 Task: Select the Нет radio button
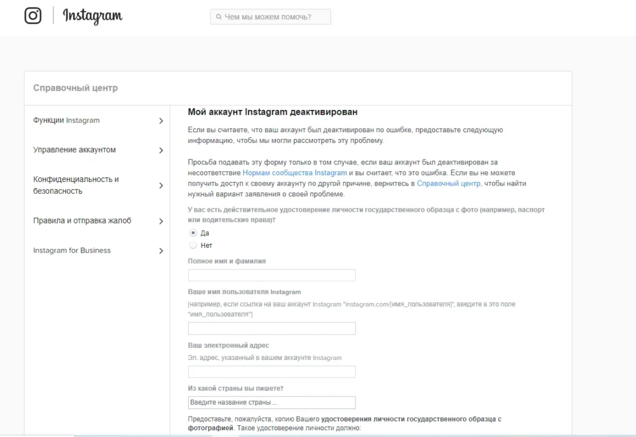(x=193, y=245)
